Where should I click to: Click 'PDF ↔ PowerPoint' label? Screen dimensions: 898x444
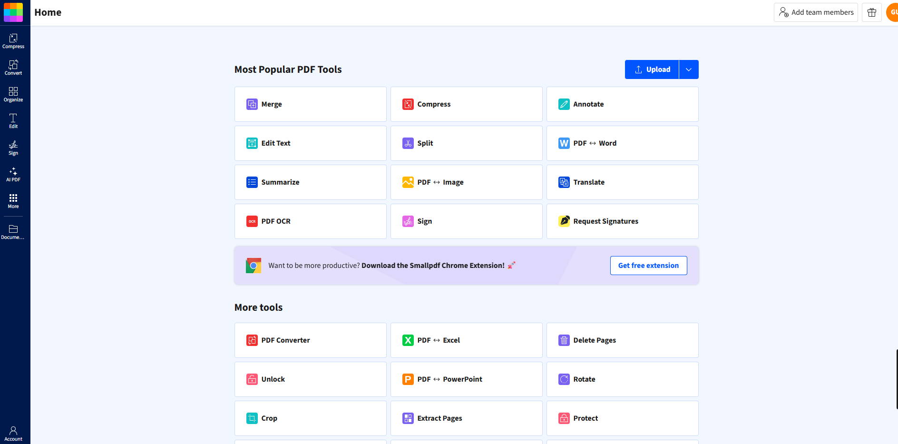(x=449, y=379)
